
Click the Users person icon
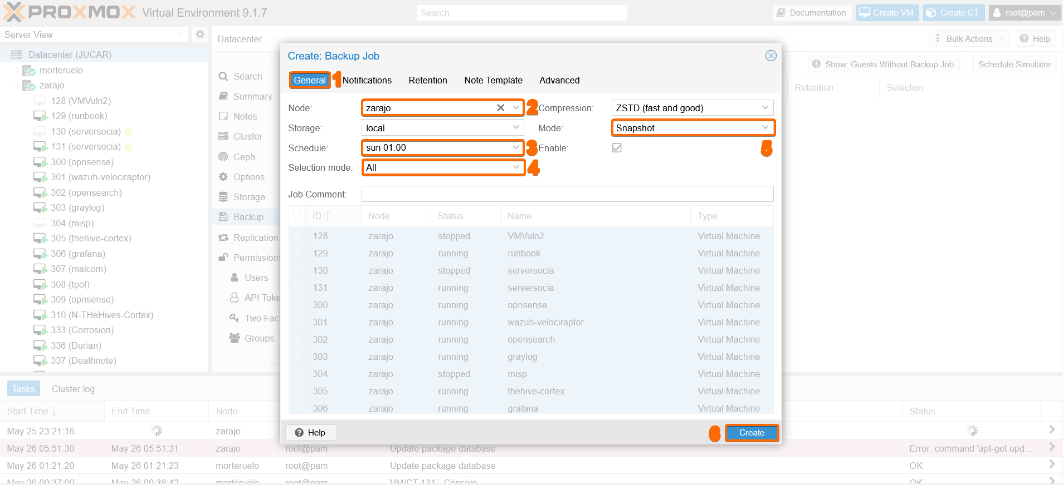click(235, 278)
